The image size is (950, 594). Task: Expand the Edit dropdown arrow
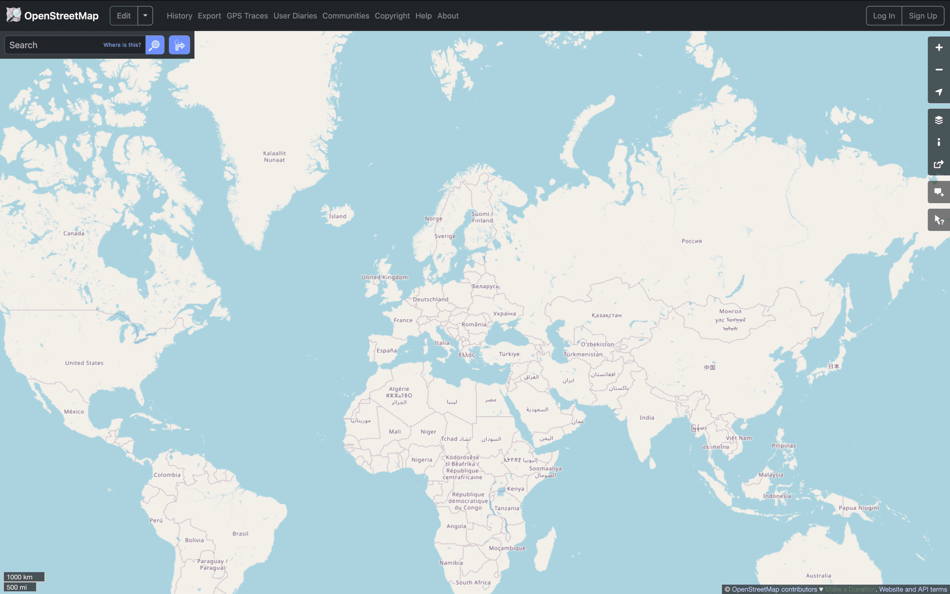point(145,15)
